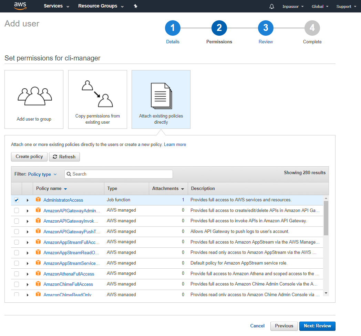Screen dimensions: 361x336
Task: Select the Add user to group option
Action: tap(34, 99)
